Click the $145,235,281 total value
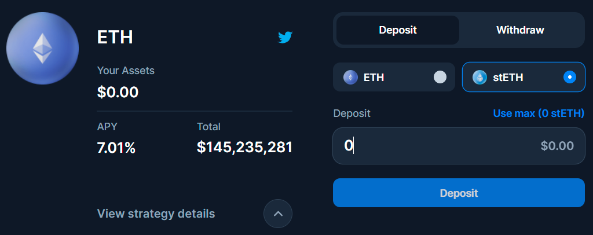 click(x=244, y=148)
